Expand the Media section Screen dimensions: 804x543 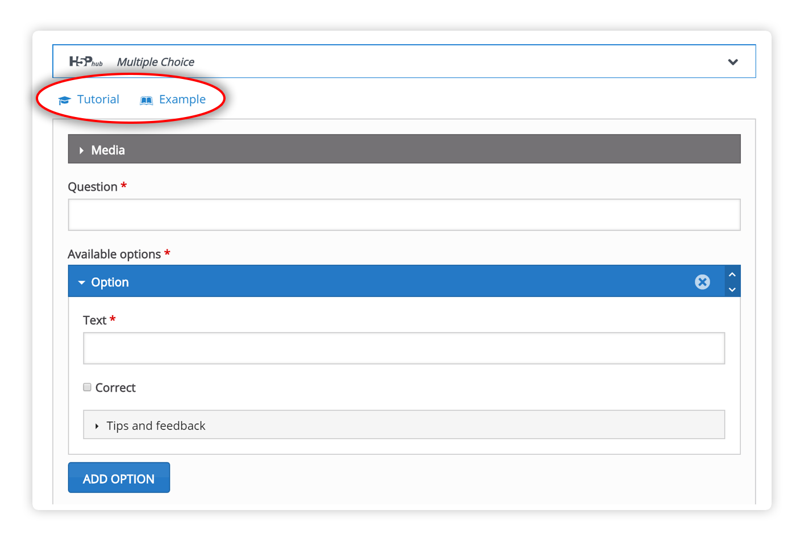point(404,149)
